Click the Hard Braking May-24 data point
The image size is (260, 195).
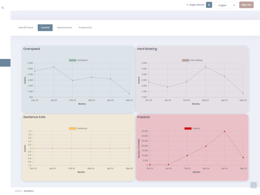point(243,93)
